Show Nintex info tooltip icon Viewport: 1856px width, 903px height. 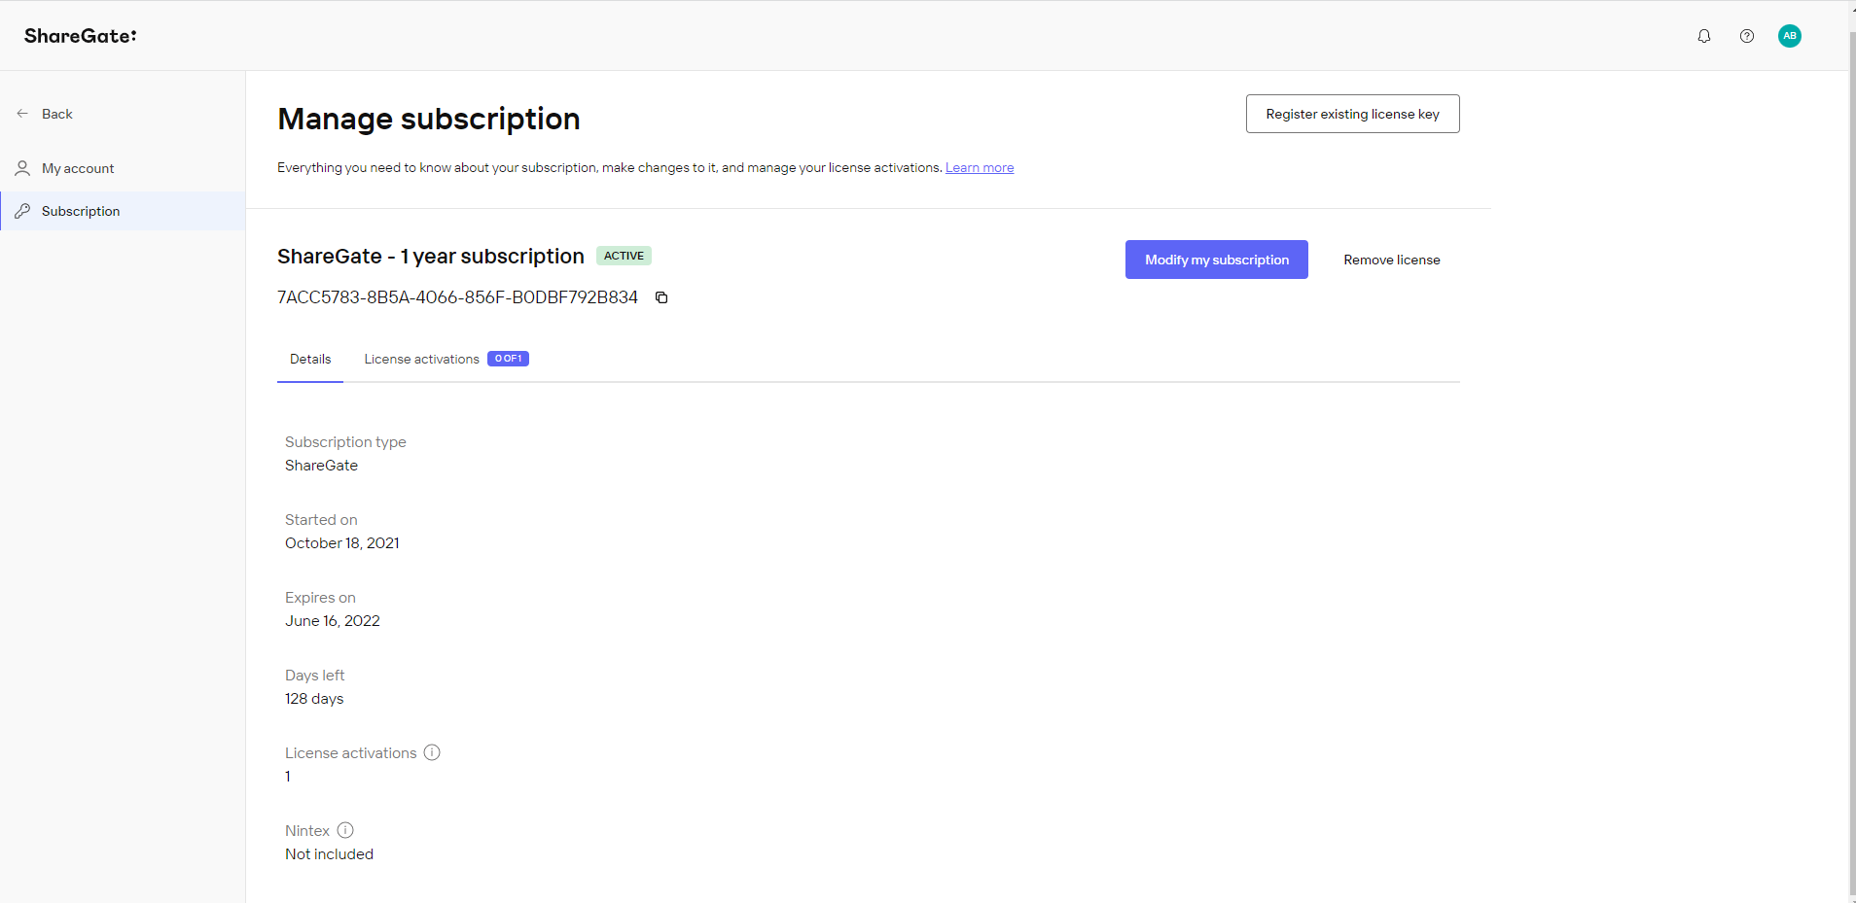pyautogui.click(x=345, y=830)
